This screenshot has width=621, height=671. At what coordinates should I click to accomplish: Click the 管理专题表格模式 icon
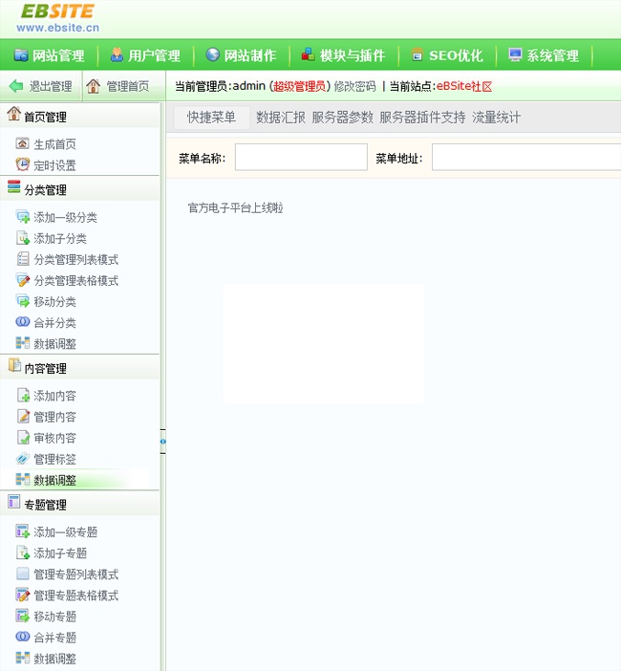(22, 595)
